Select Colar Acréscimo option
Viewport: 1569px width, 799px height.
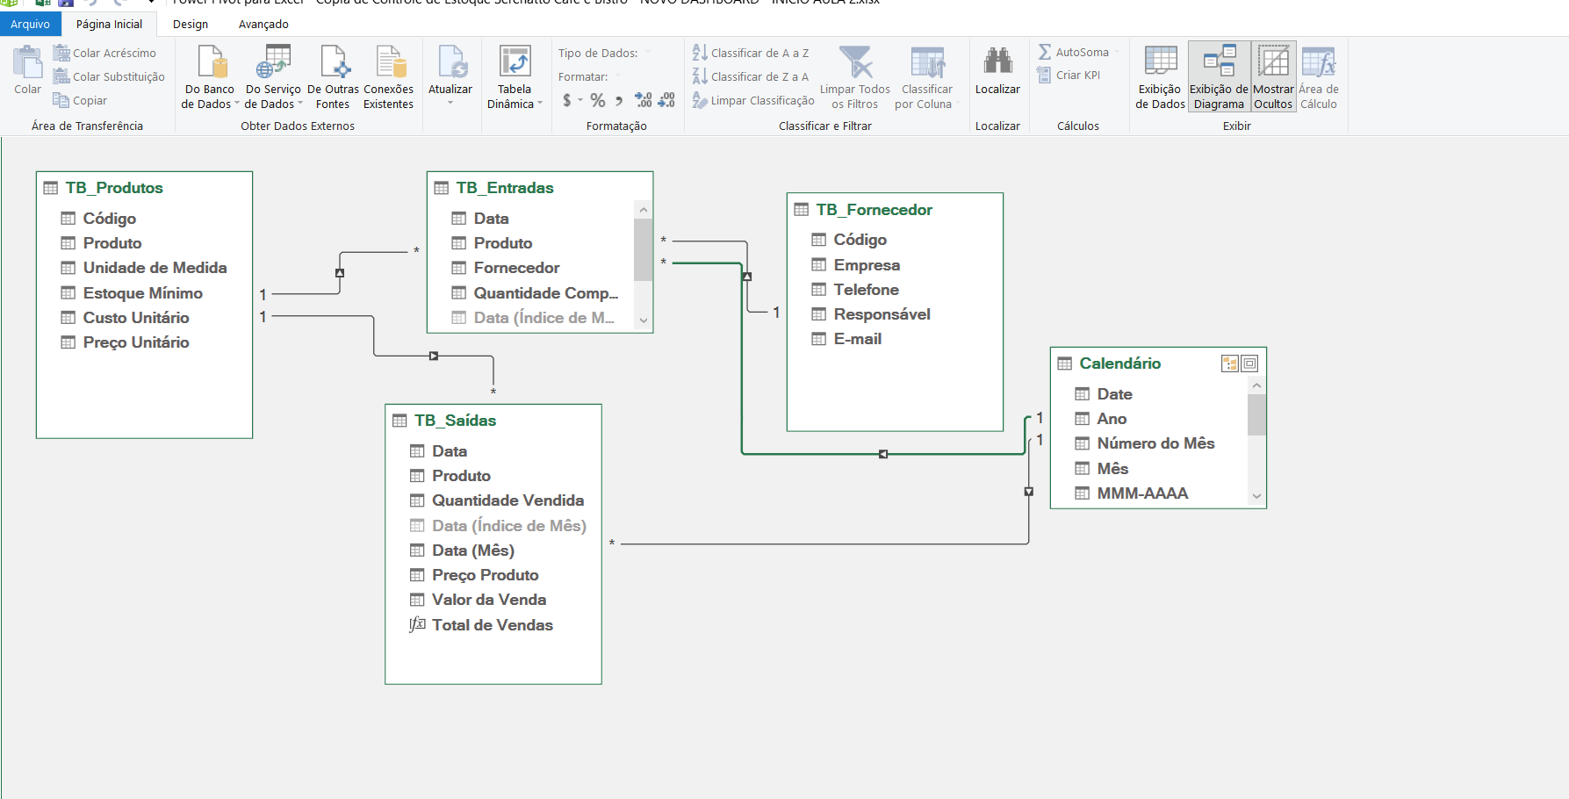(x=104, y=53)
